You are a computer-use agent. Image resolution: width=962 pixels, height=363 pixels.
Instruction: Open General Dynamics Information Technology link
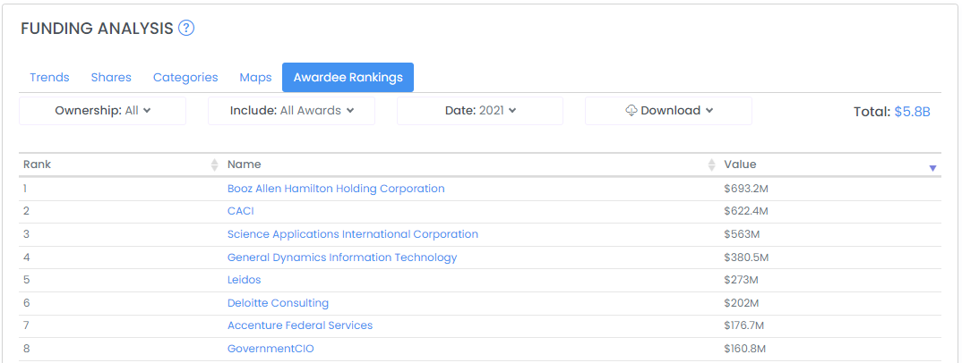[342, 257]
